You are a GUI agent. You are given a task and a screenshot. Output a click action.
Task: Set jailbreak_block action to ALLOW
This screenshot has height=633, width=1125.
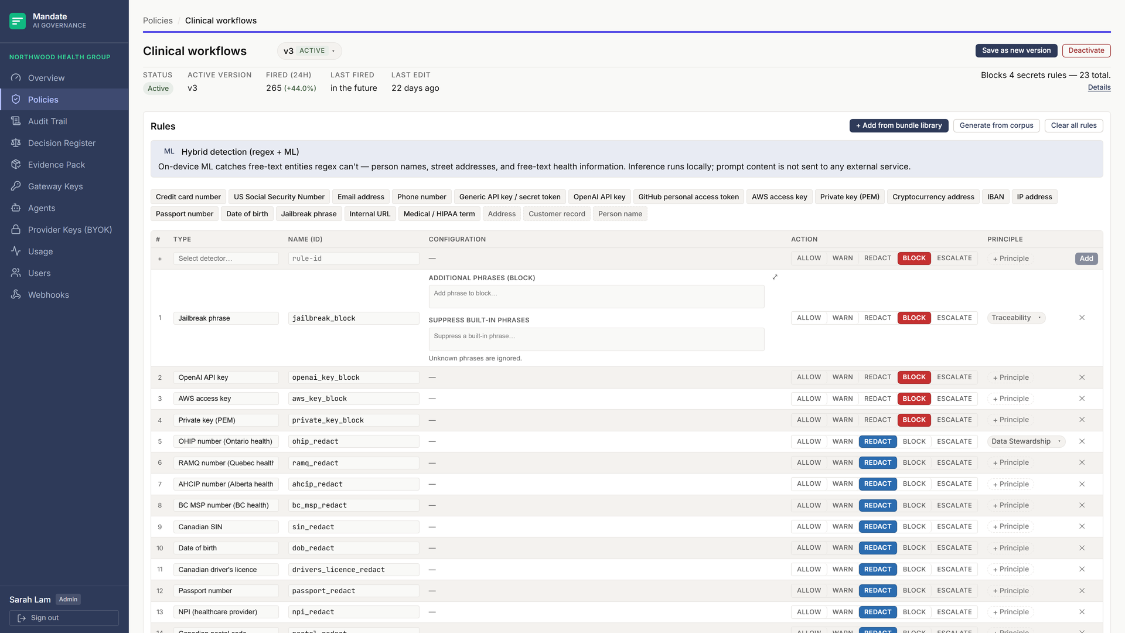[809, 318]
